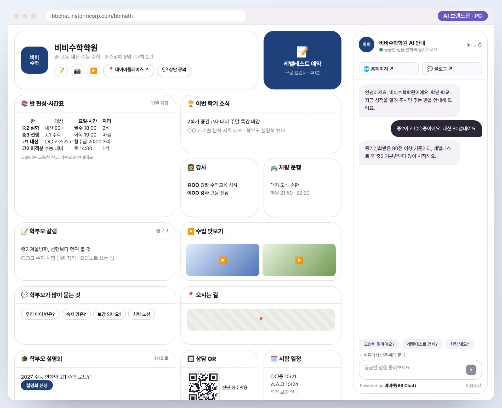Click 중2 겨울방학, 선행보다 먼저 볼 것 column

coord(56,249)
